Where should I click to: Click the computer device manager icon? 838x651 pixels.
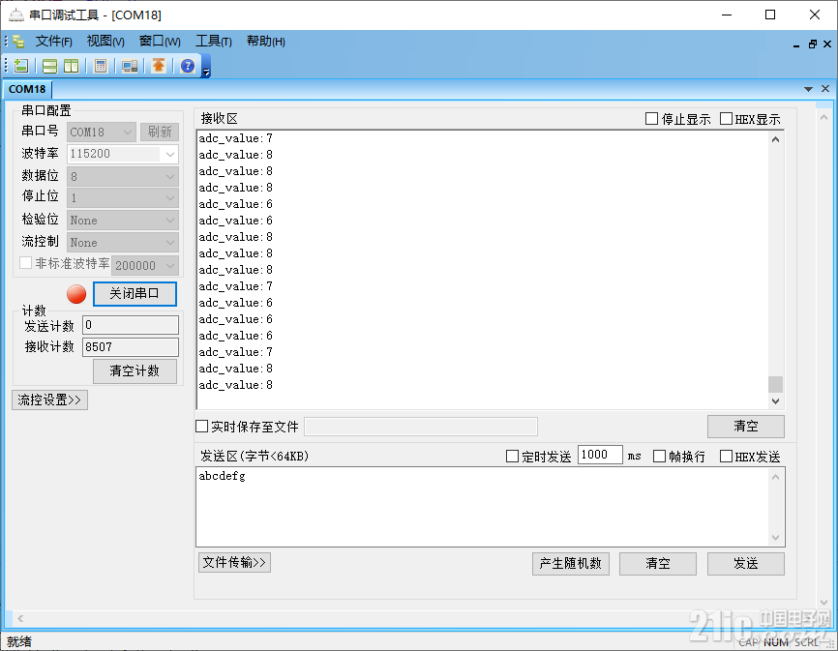[130, 66]
